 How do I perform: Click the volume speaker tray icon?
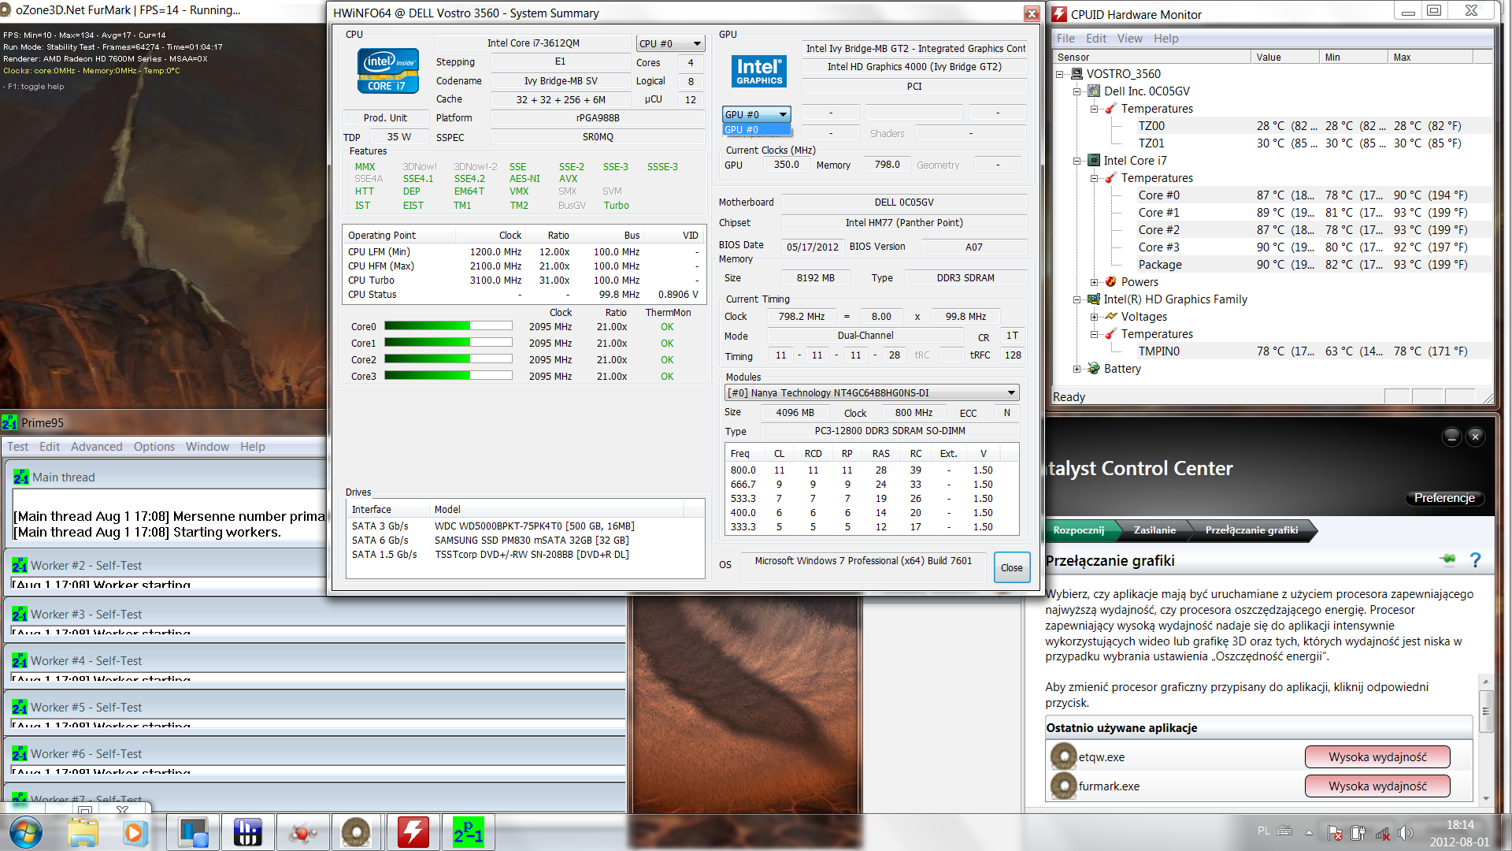(1405, 833)
